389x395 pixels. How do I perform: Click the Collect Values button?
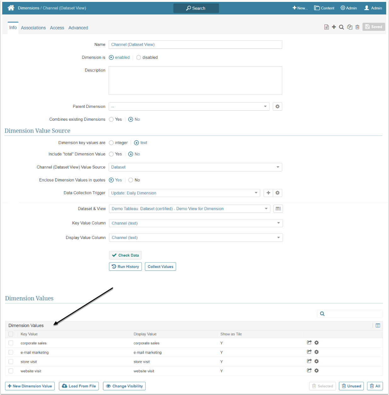[160, 267]
